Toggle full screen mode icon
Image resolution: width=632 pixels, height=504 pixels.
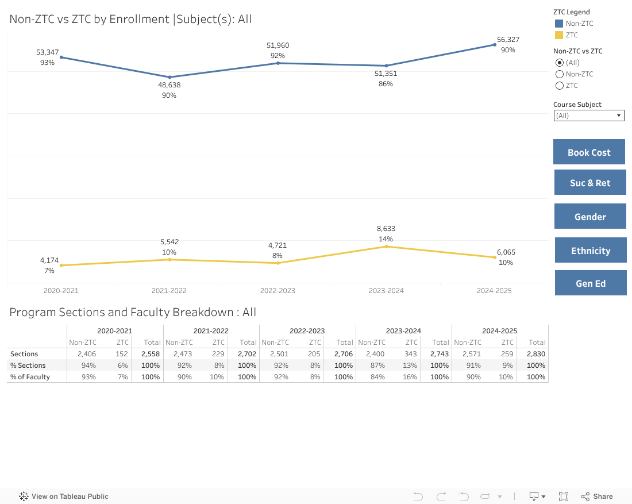pyautogui.click(x=564, y=496)
